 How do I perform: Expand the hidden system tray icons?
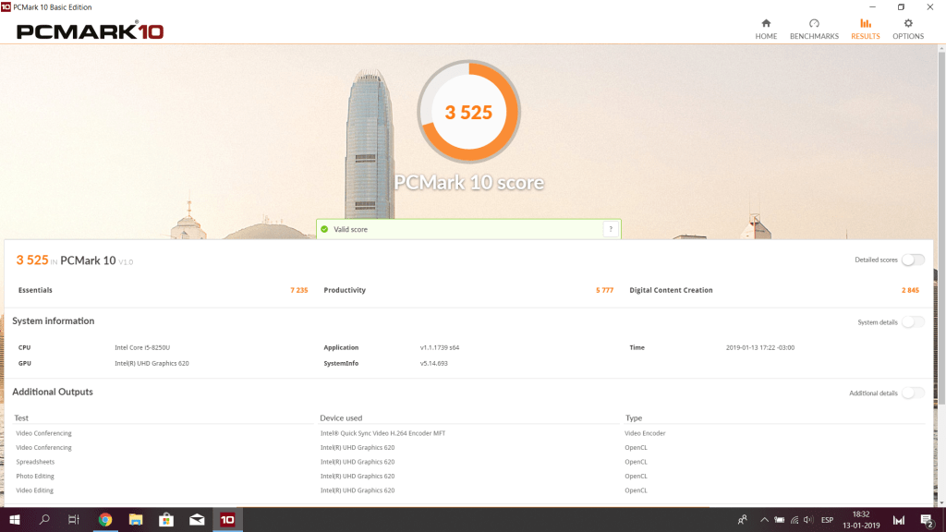click(x=763, y=520)
